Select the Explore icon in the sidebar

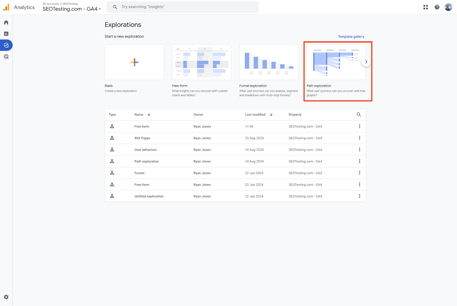(x=6, y=45)
